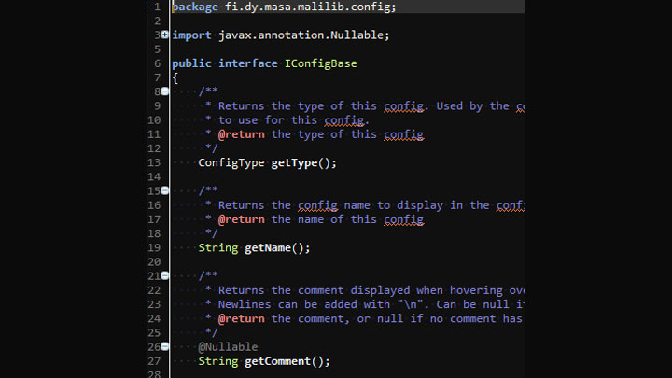Expand the folded import block on line 3
This screenshot has width=672, height=378.
point(165,35)
